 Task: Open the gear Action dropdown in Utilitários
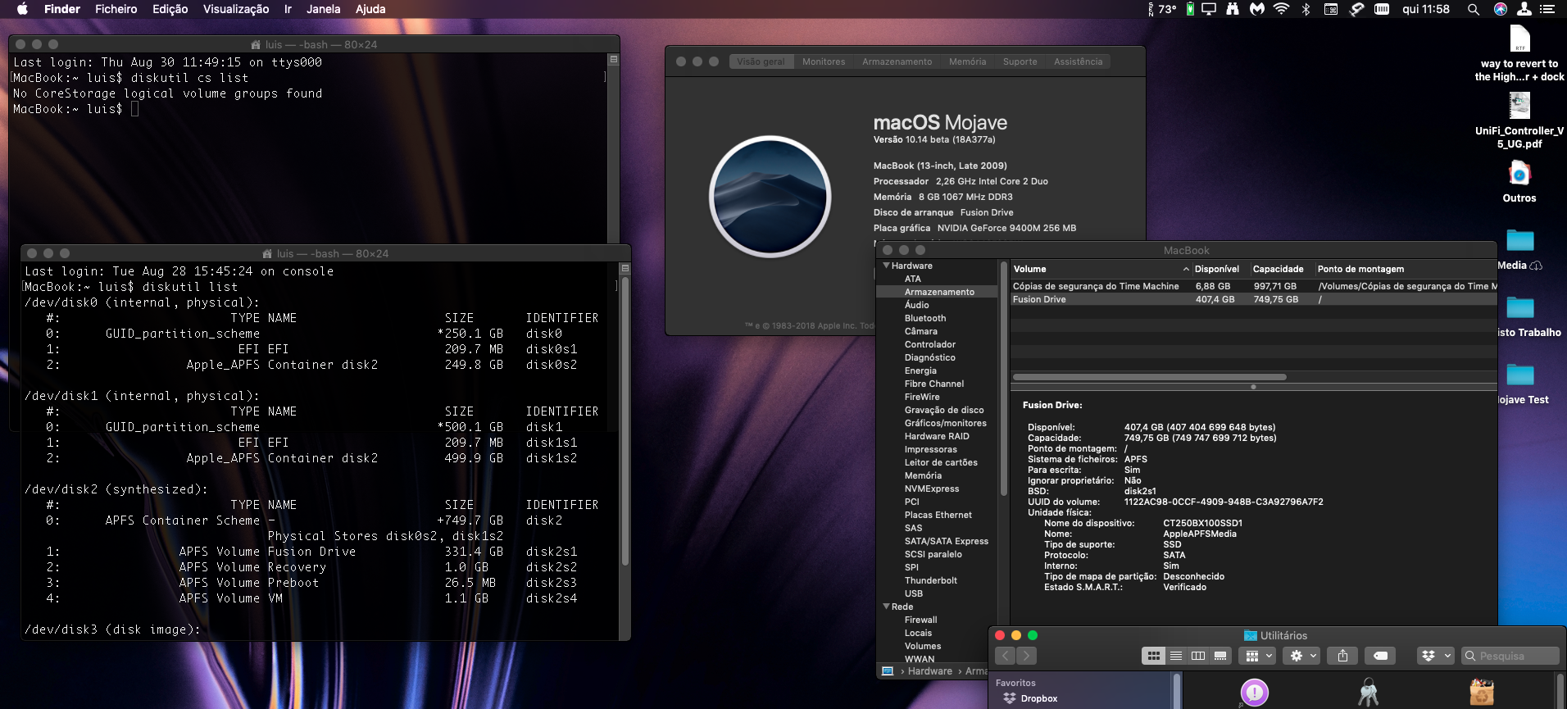pyautogui.click(x=1302, y=656)
